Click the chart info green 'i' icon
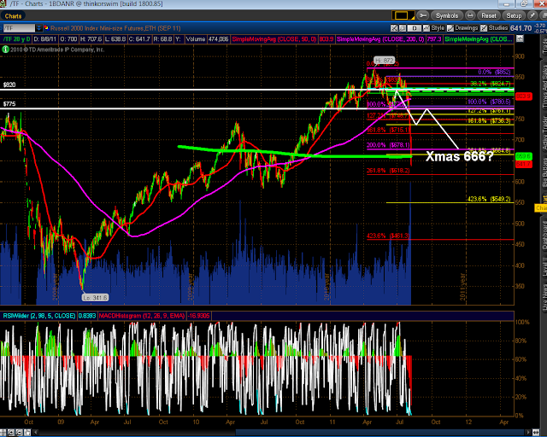 point(5,50)
